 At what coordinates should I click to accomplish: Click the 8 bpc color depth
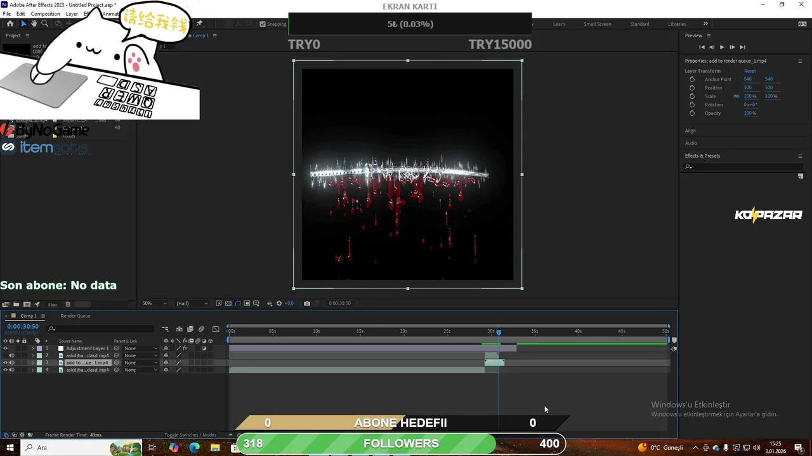point(53,305)
